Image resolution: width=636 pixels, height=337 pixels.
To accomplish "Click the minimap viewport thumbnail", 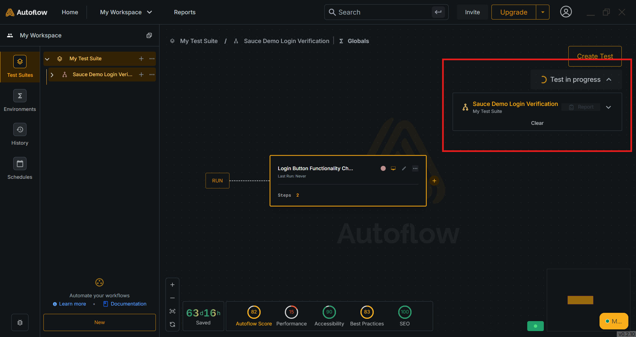I will pyautogui.click(x=580, y=300).
